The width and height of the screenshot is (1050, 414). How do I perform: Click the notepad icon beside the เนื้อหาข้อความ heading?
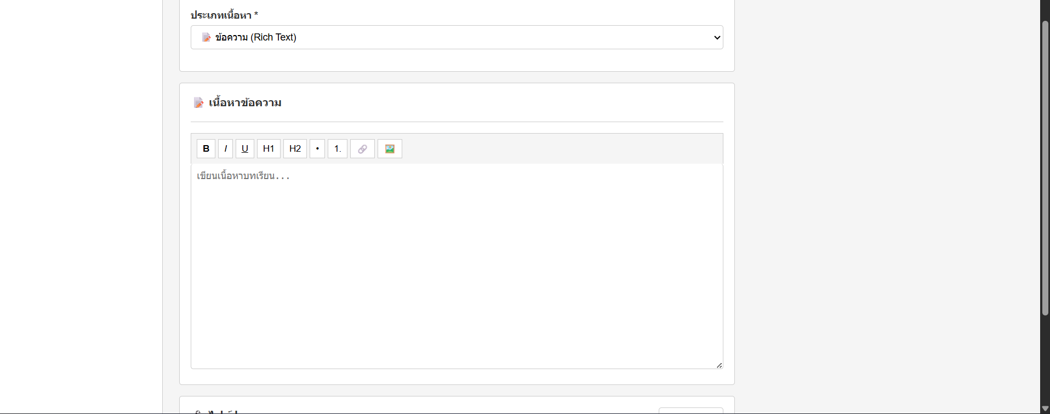(198, 102)
